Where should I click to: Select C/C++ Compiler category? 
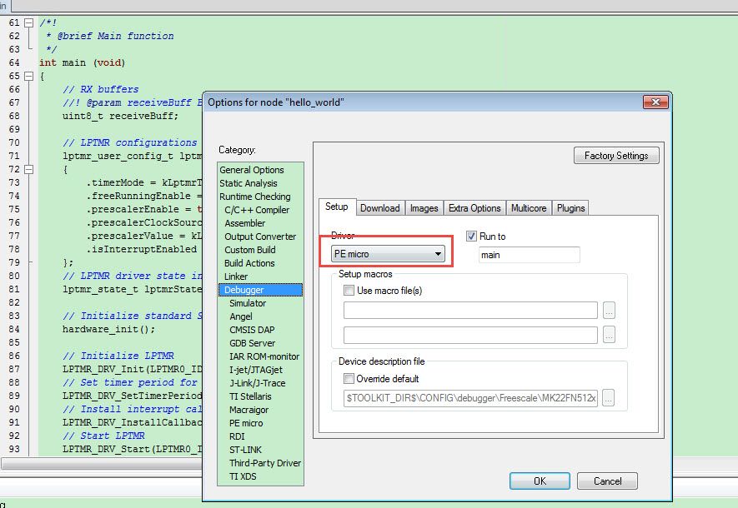257,210
